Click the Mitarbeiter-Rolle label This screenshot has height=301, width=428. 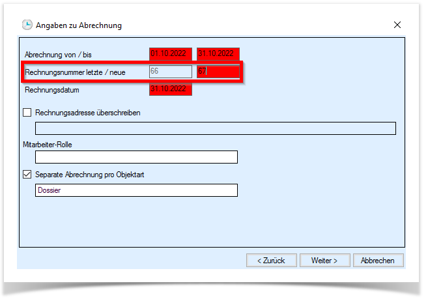48,145
